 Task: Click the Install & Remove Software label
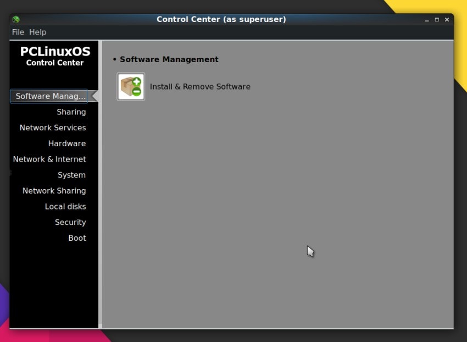pyautogui.click(x=200, y=86)
